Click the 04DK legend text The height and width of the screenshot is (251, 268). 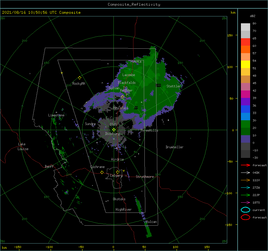[256, 173]
